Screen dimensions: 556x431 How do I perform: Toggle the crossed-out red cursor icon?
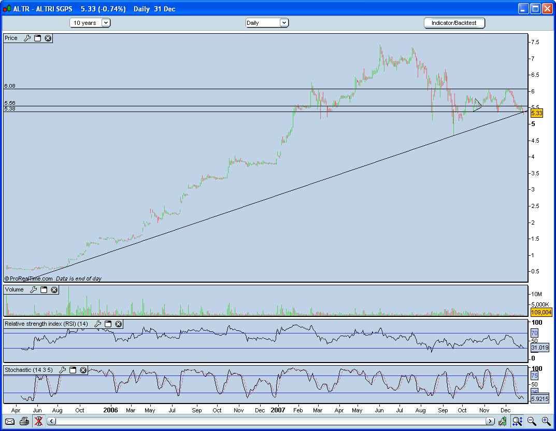(38, 422)
